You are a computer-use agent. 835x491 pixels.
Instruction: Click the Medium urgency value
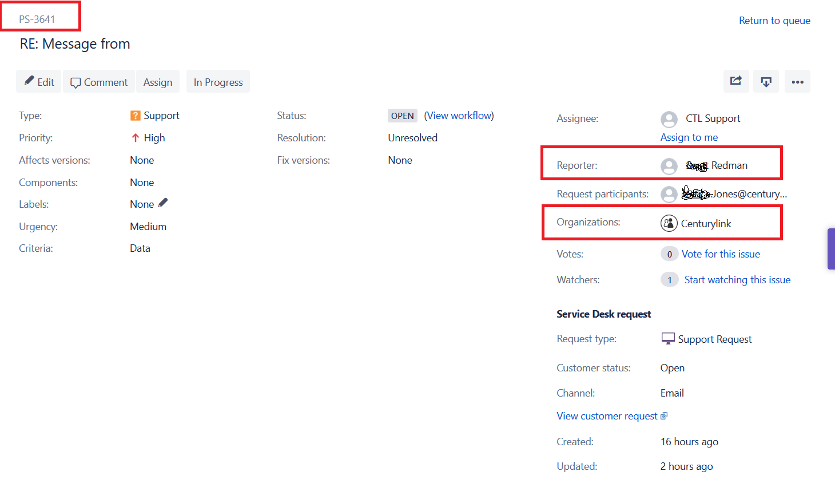click(148, 227)
